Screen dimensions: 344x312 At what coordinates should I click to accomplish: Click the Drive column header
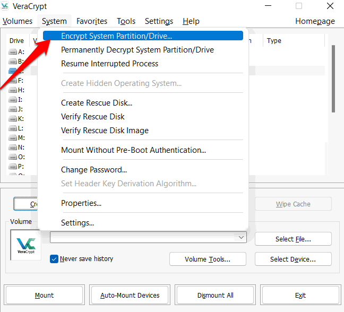pyautogui.click(x=18, y=41)
